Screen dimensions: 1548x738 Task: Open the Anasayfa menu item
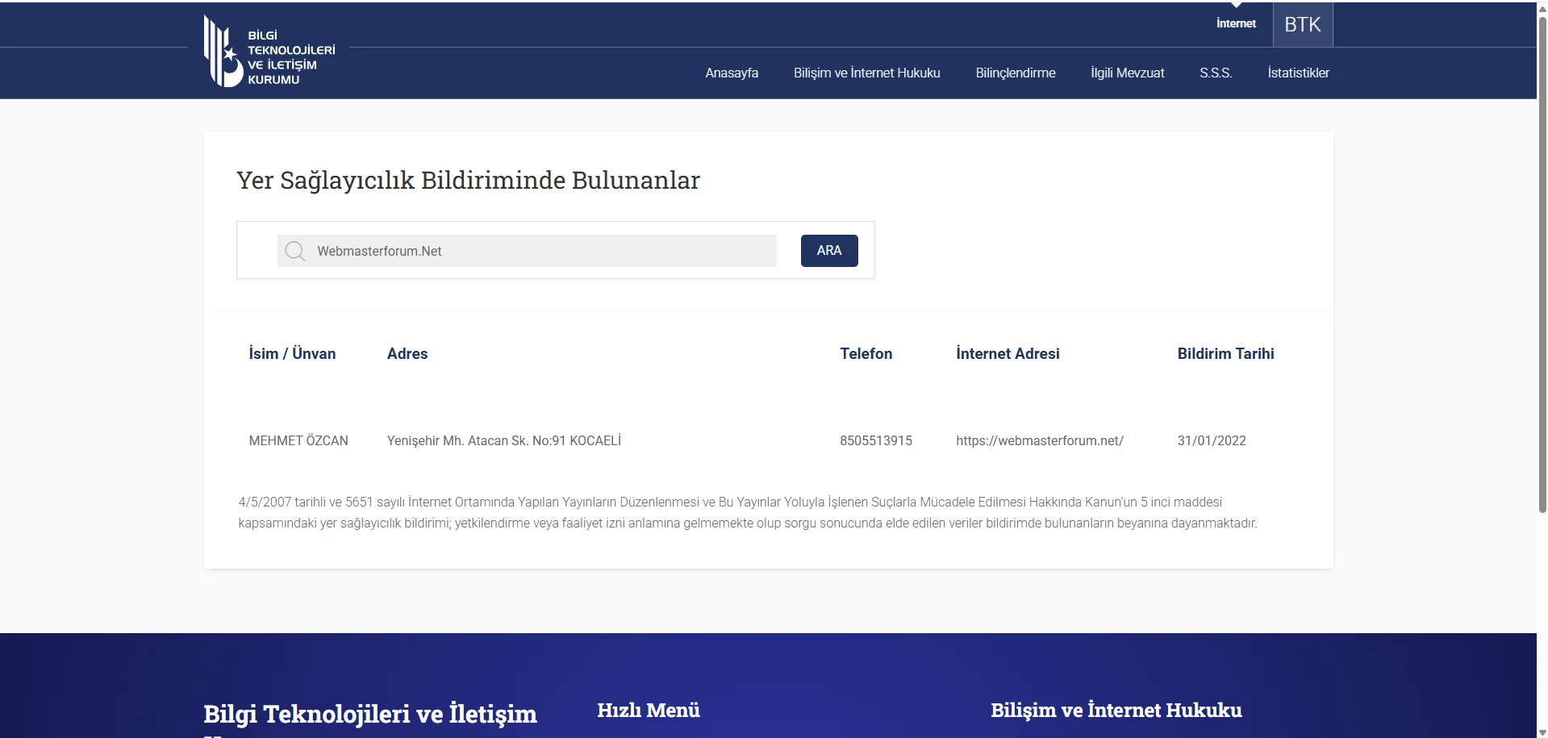(x=731, y=73)
